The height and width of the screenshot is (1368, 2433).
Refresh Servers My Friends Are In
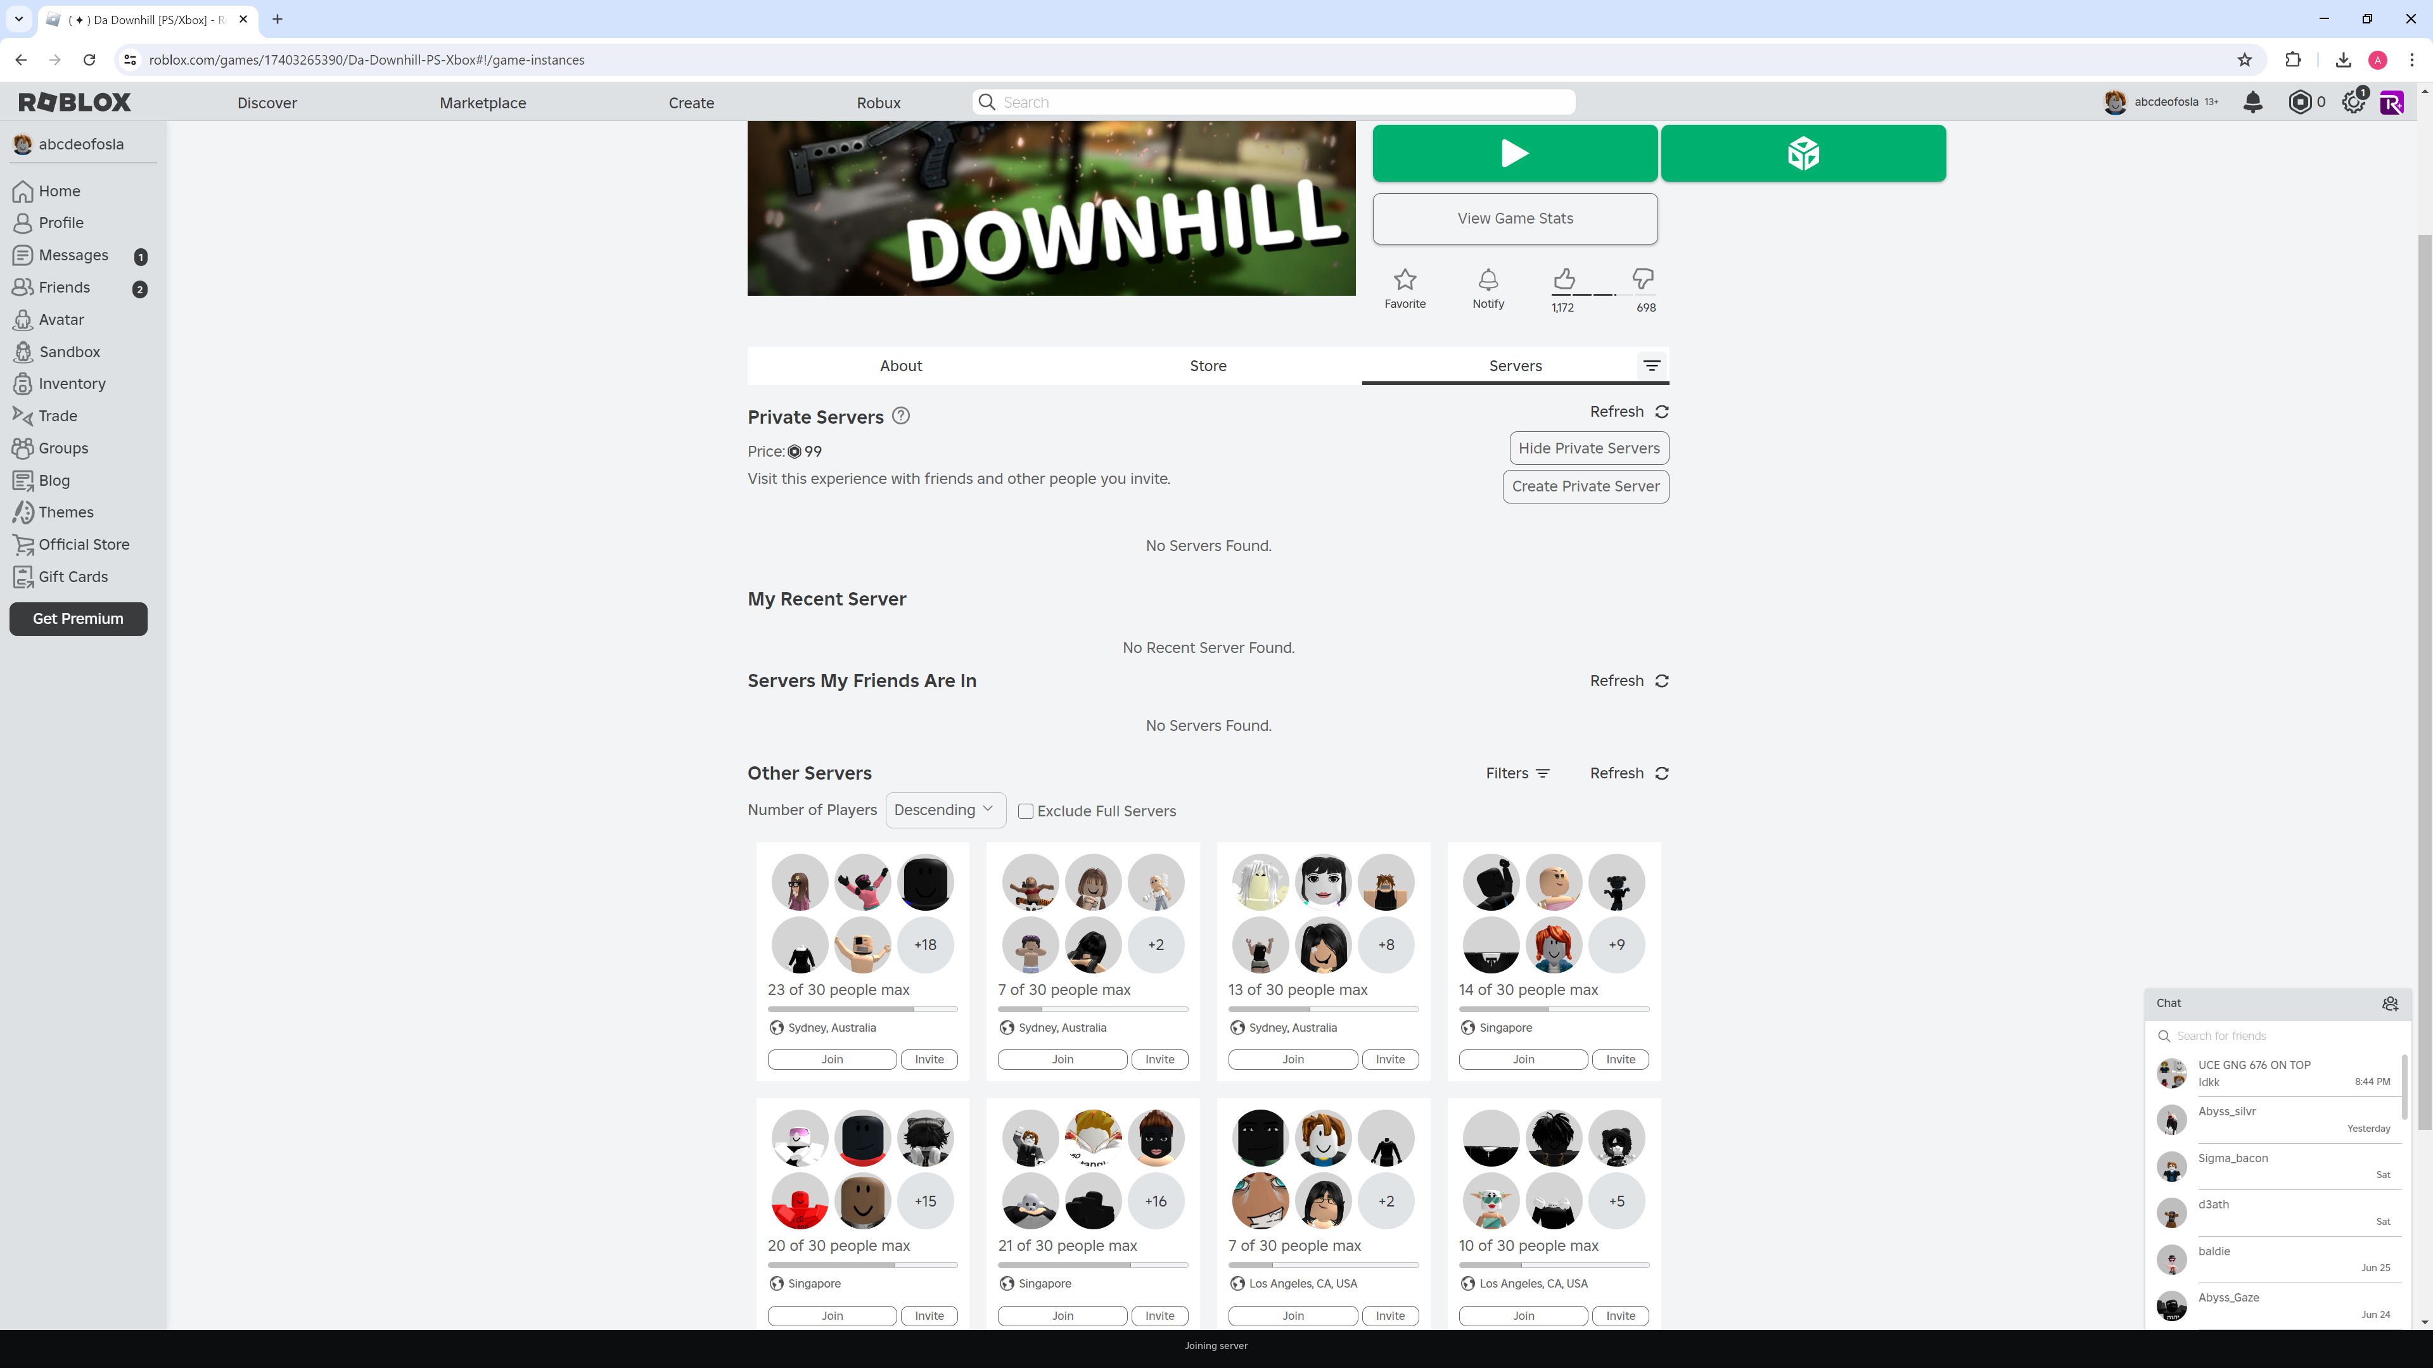tap(1629, 681)
